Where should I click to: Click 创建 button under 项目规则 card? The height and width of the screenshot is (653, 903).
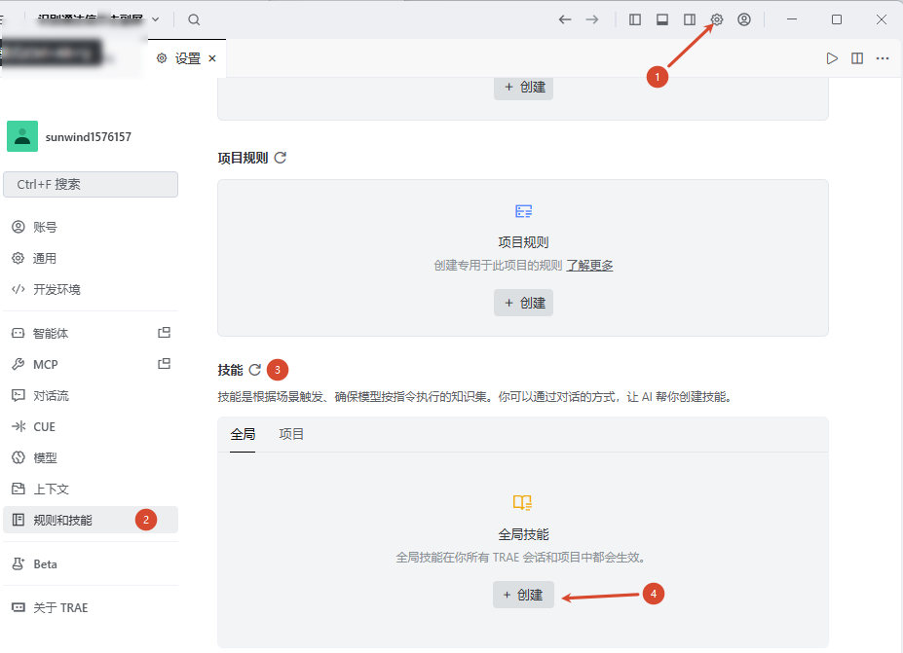pyautogui.click(x=523, y=303)
